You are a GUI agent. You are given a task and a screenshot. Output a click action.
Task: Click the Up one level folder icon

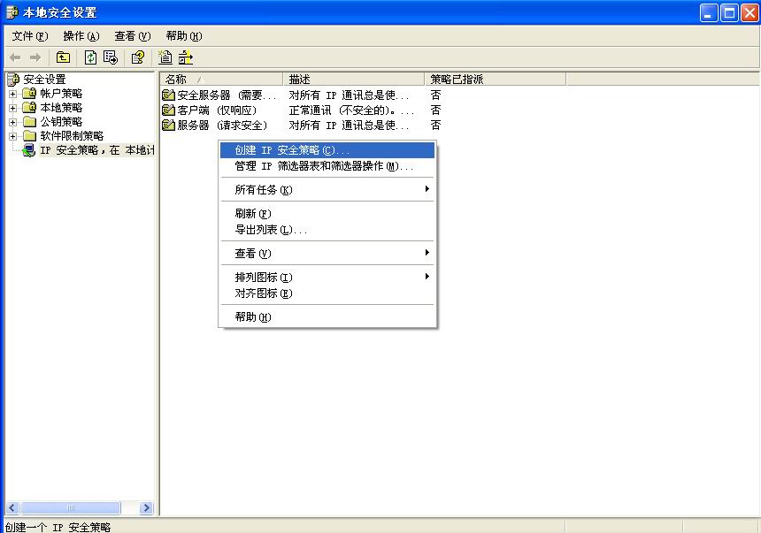pyautogui.click(x=63, y=57)
